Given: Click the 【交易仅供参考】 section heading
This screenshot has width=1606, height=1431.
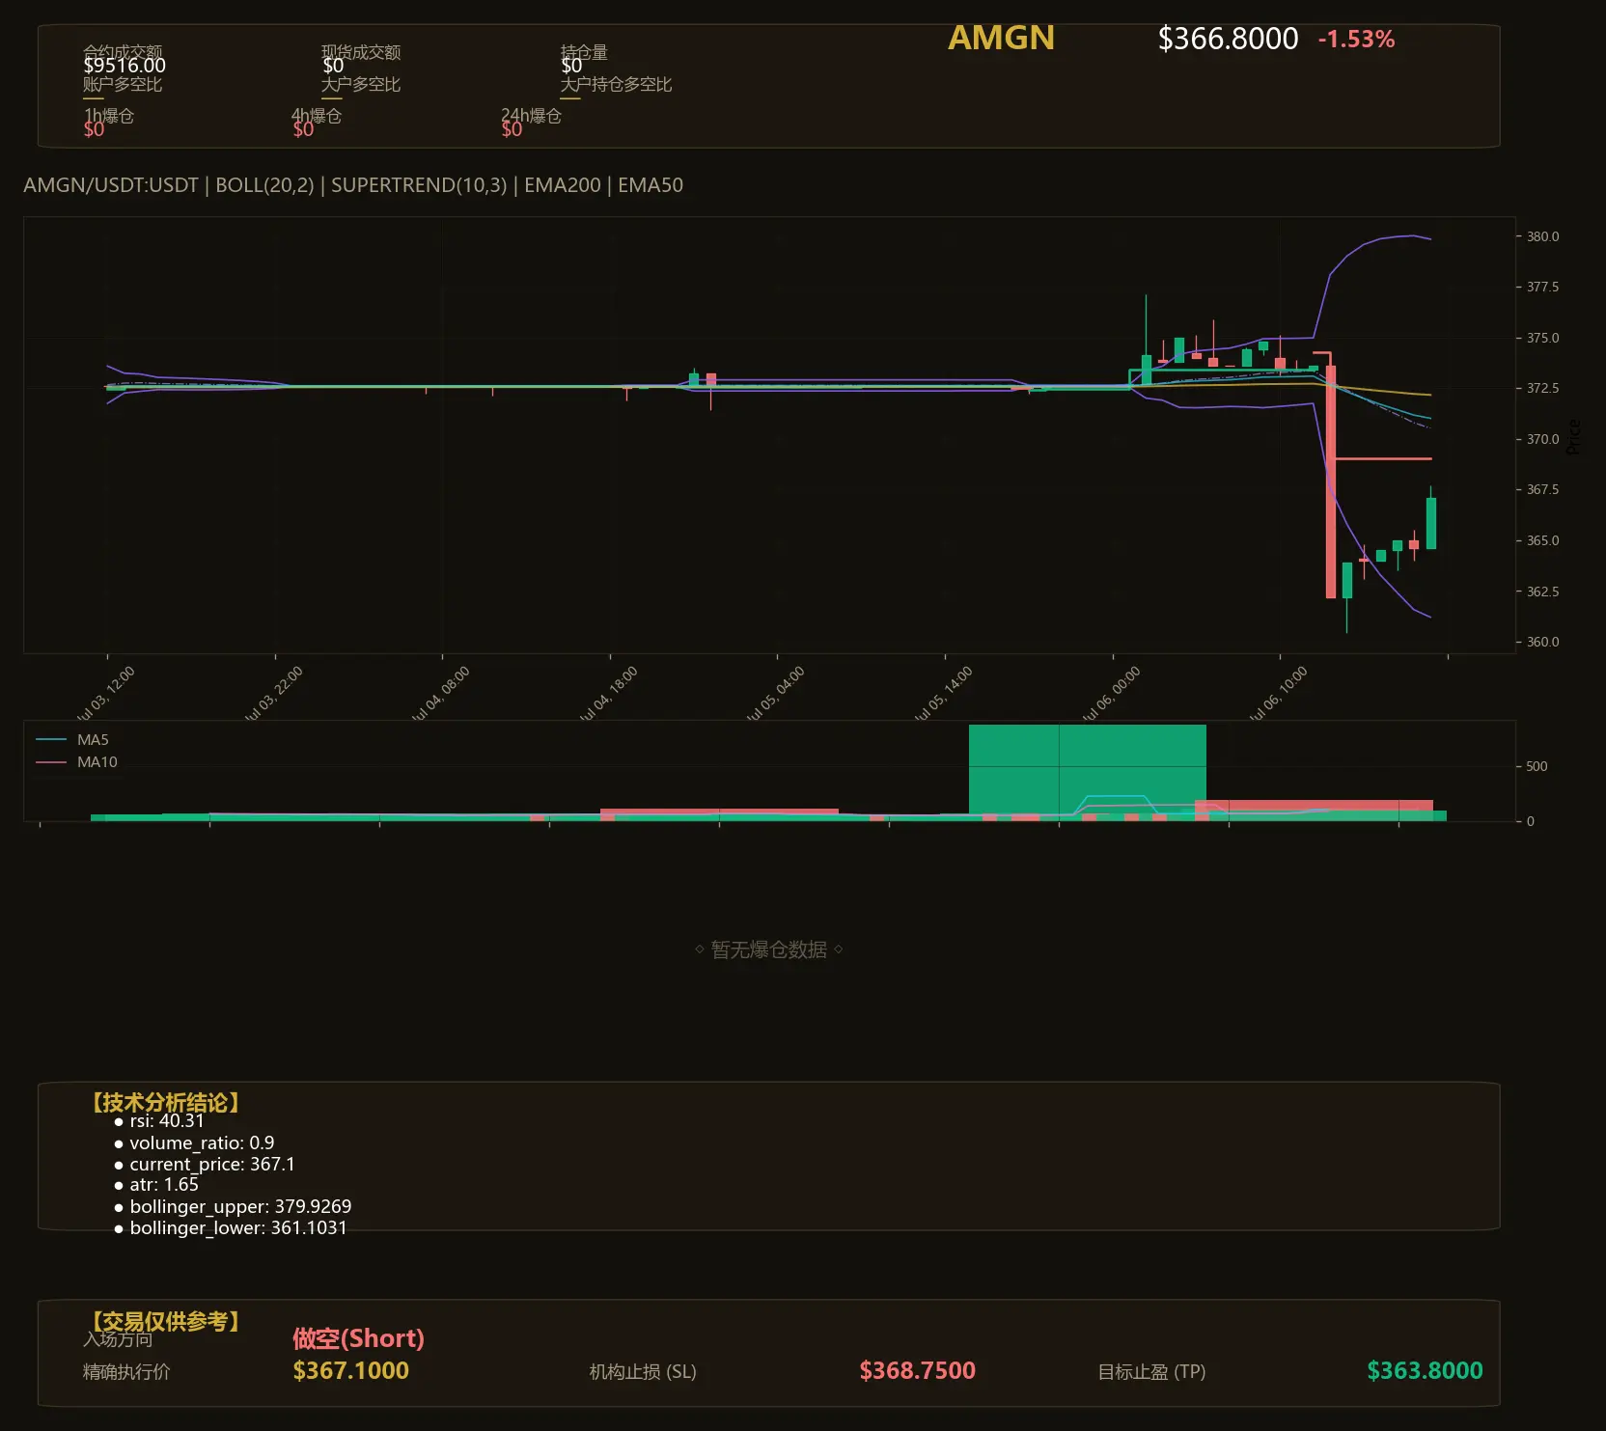Looking at the screenshot, I should [166, 1321].
